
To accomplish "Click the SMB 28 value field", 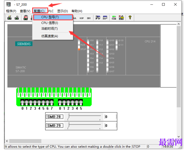I will coord(110,117).
